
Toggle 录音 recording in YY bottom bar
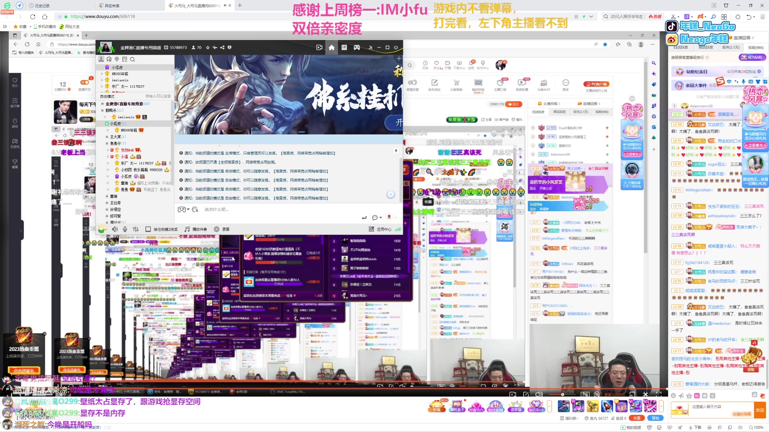click(221, 229)
